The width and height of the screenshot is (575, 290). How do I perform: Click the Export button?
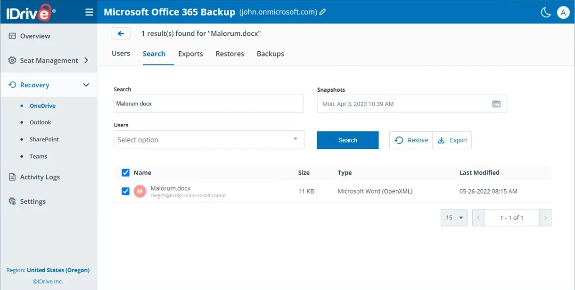click(x=452, y=140)
